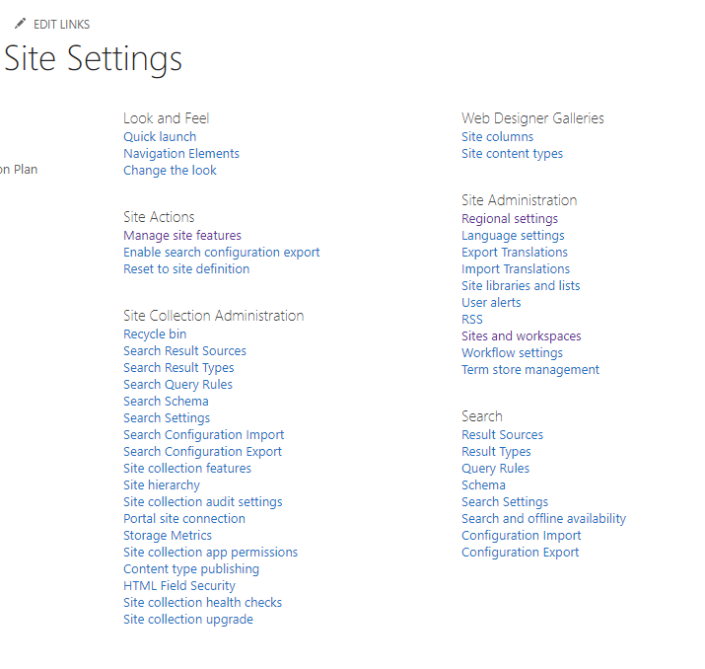Open Regional settings
Screen dimensions: 705x669
click(x=510, y=219)
